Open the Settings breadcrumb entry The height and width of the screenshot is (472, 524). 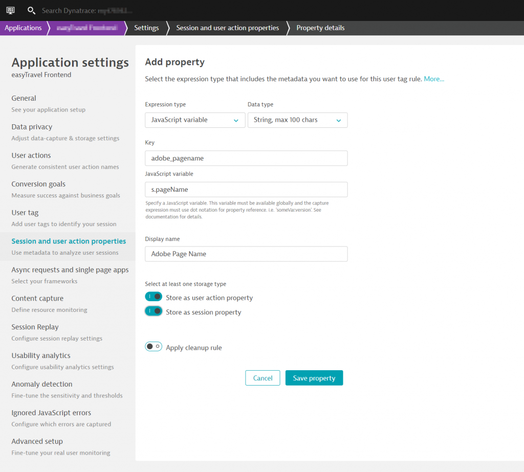point(146,28)
